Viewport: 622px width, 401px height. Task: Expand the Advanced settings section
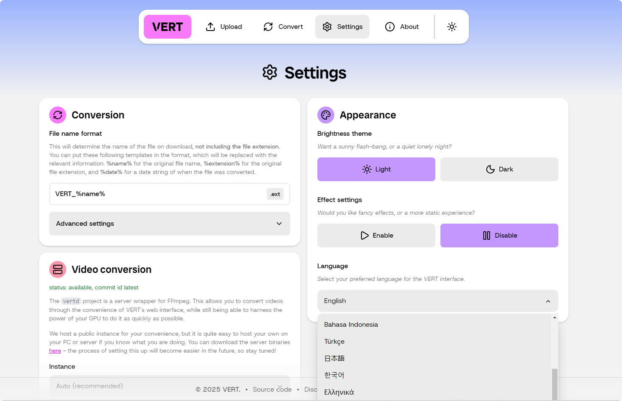[x=169, y=224]
